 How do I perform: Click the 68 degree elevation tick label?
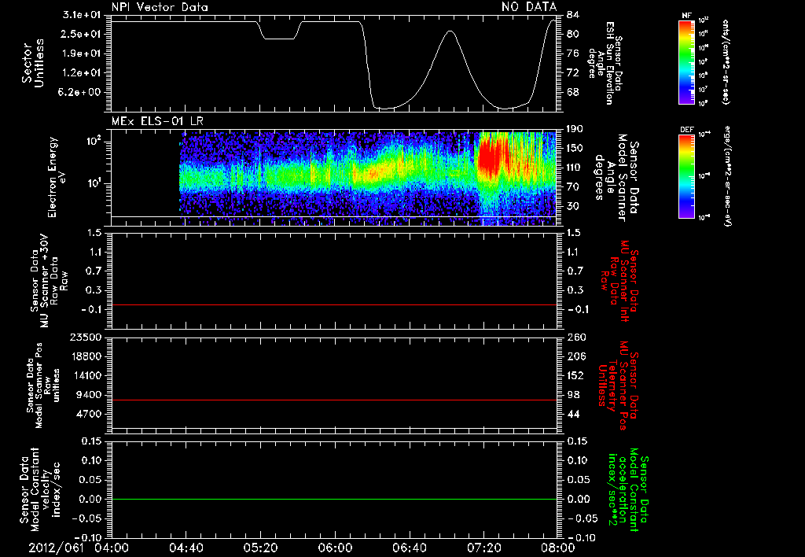coord(572,93)
